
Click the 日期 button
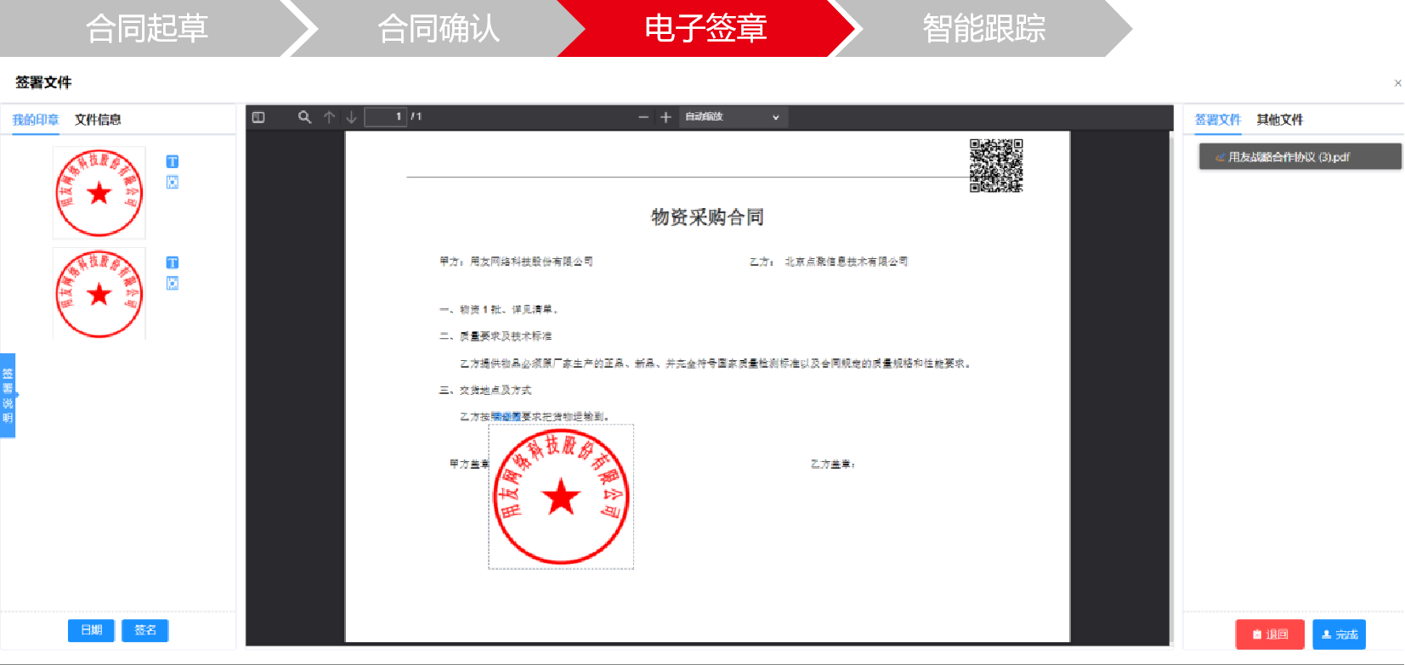pos(91,630)
